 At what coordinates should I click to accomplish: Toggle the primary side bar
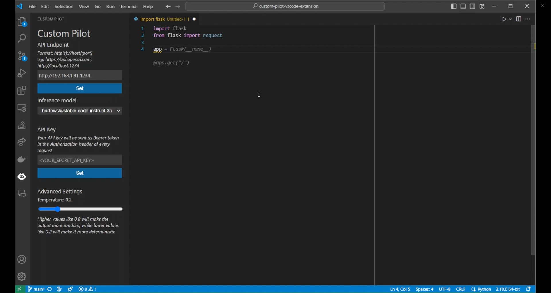[454, 6]
